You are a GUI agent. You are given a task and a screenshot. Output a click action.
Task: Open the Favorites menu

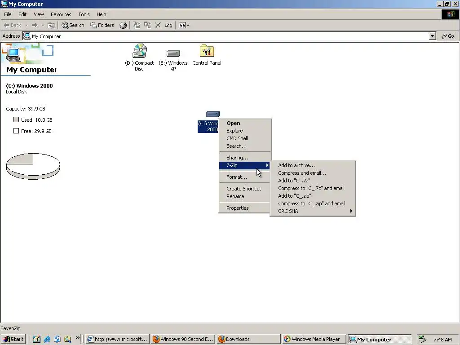(61, 14)
